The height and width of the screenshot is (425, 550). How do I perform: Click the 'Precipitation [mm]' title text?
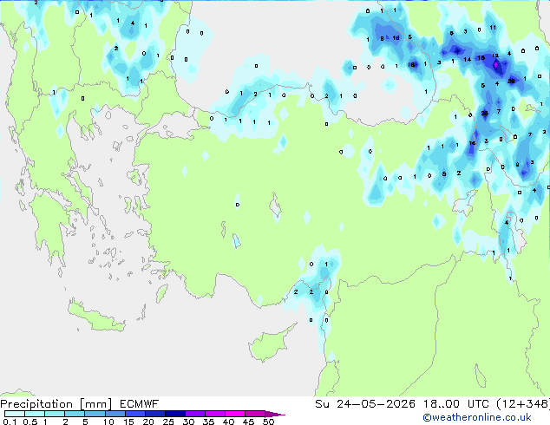pos(56,404)
